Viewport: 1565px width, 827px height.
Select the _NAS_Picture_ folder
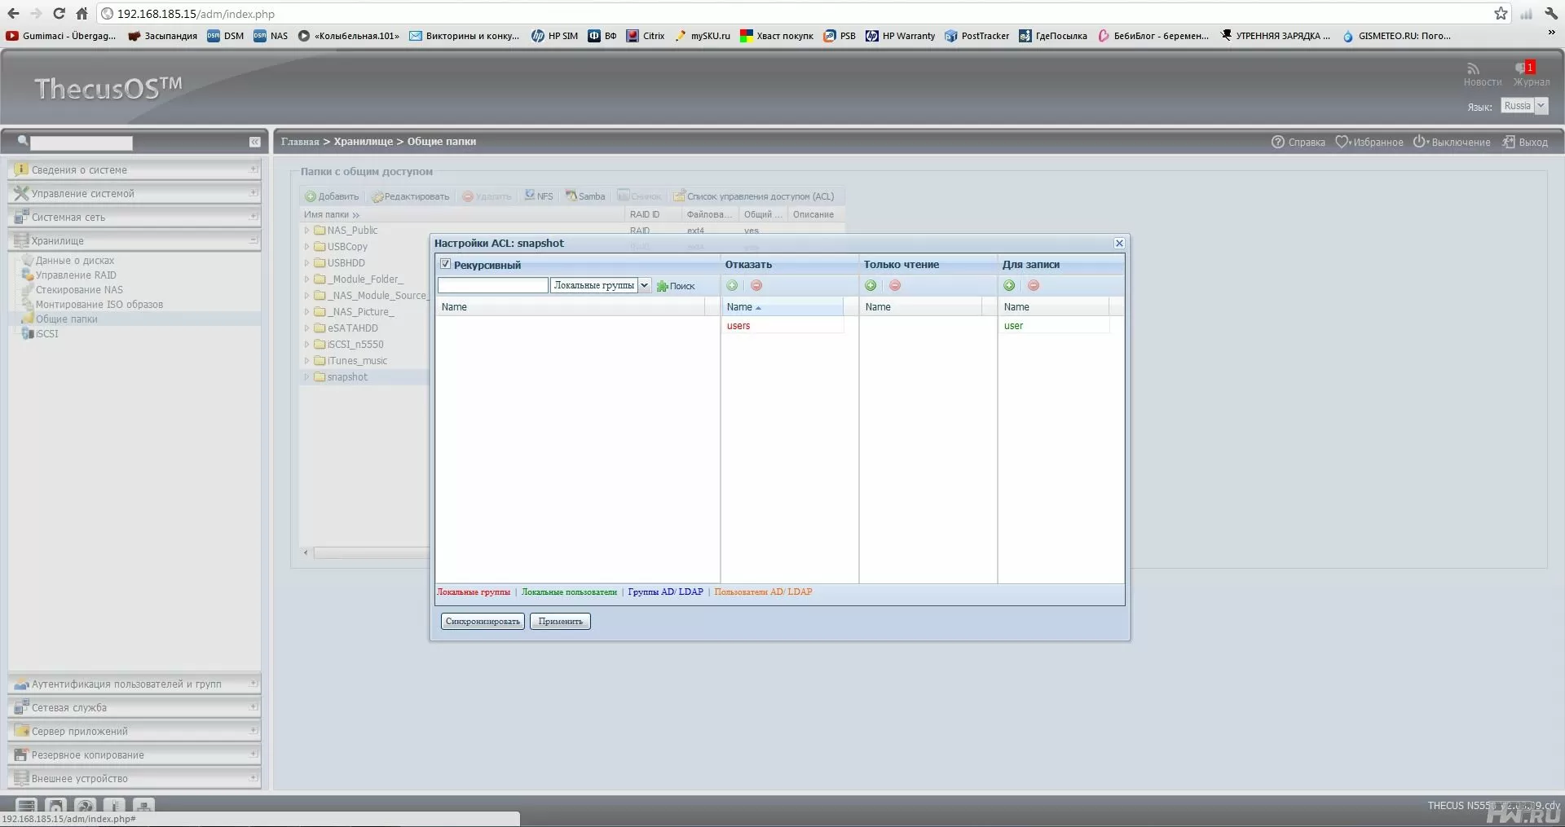(x=360, y=312)
